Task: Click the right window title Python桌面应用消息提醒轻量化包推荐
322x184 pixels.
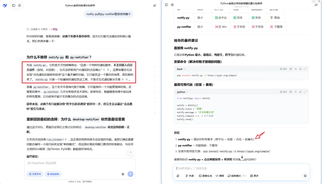Action: pyautogui.click(x=241, y=4)
